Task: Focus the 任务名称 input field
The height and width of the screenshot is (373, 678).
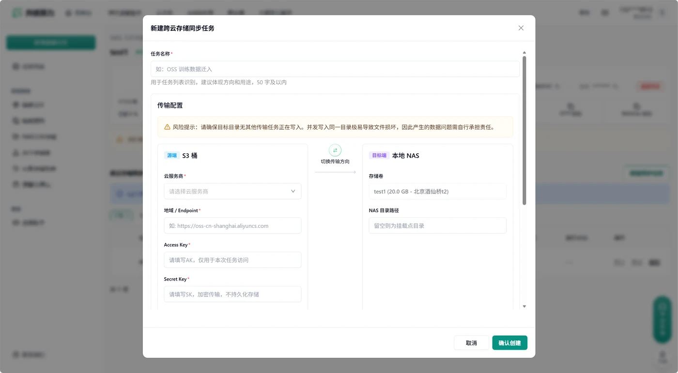Action: click(x=335, y=69)
